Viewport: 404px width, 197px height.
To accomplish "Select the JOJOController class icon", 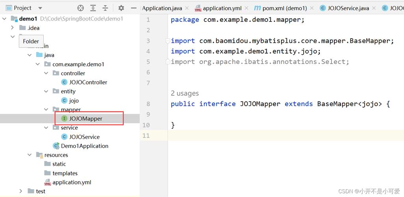I will click(x=64, y=82).
